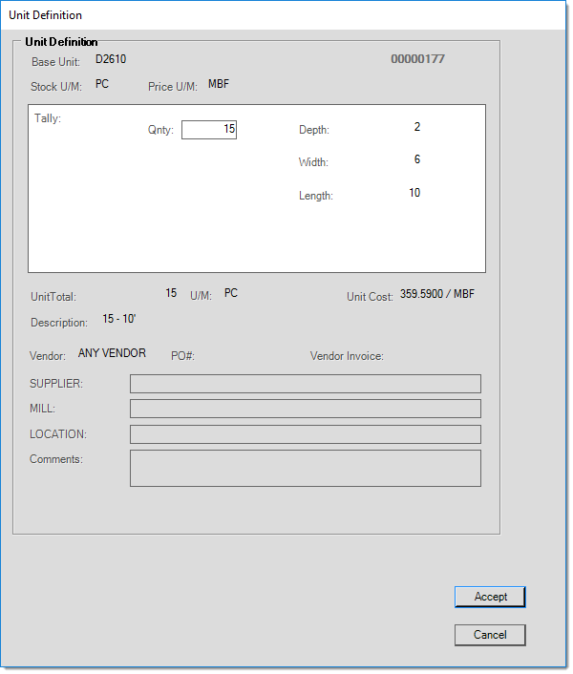
Task: Click the LOCATION text field
Action: coord(306,434)
